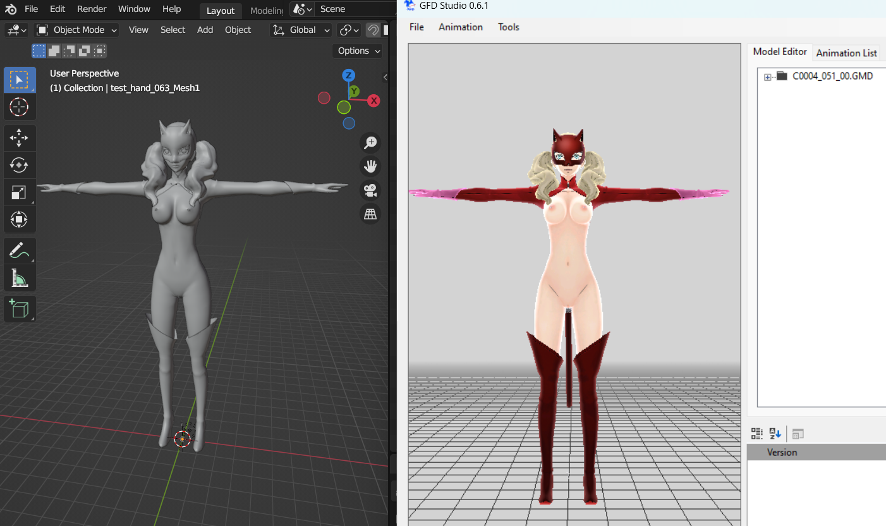The width and height of the screenshot is (886, 526).
Task: Open the Options dropdown in viewport
Action: (358, 51)
